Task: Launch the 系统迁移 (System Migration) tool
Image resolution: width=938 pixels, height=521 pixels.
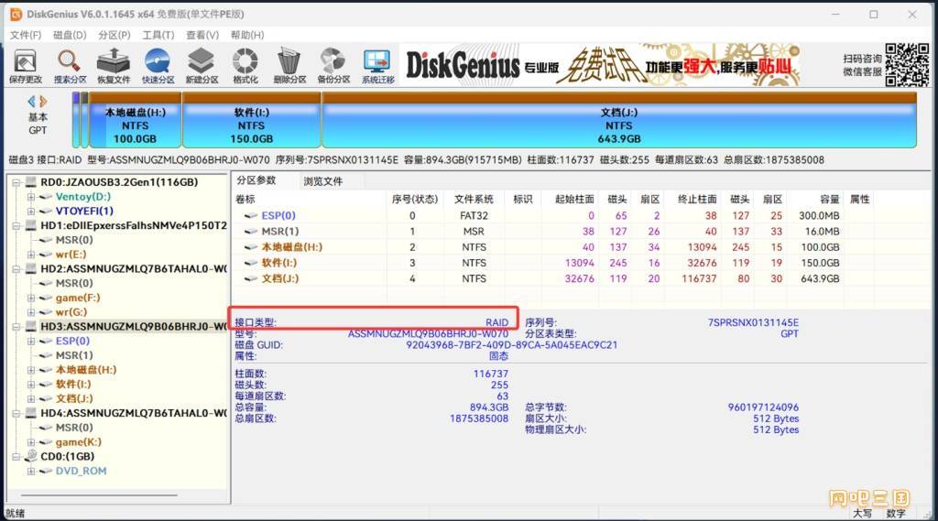Action: 376,66
